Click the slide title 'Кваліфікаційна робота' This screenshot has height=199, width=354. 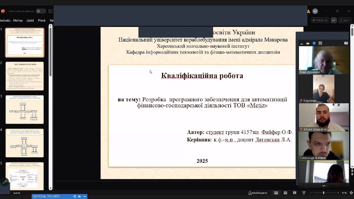pos(202,76)
